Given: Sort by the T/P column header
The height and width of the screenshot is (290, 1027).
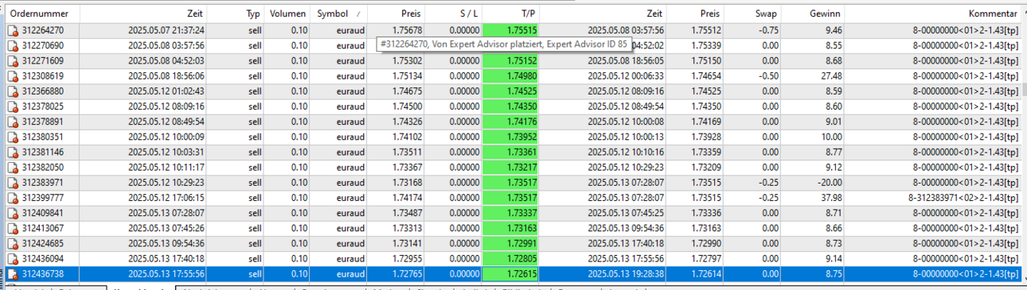Looking at the screenshot, I should point(511,14).
